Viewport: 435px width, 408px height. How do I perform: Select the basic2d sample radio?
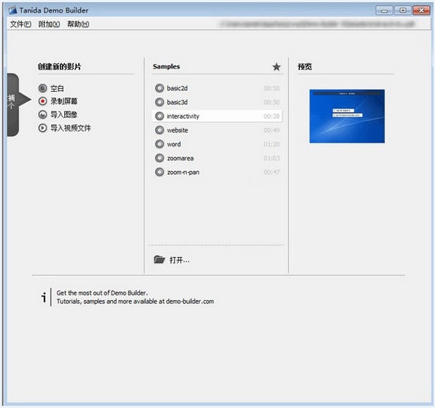pos(160,88)
